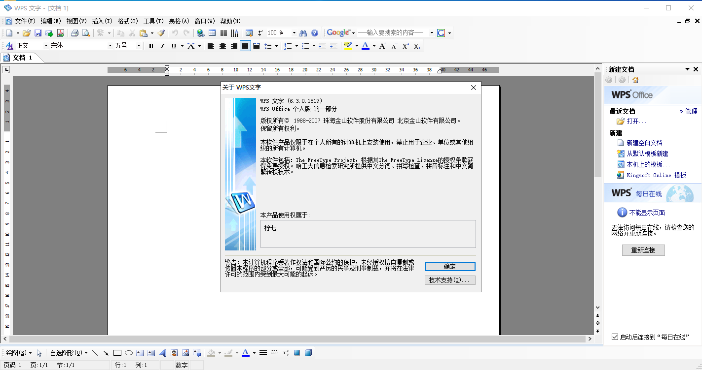Click the Columns layout icon

223,33
